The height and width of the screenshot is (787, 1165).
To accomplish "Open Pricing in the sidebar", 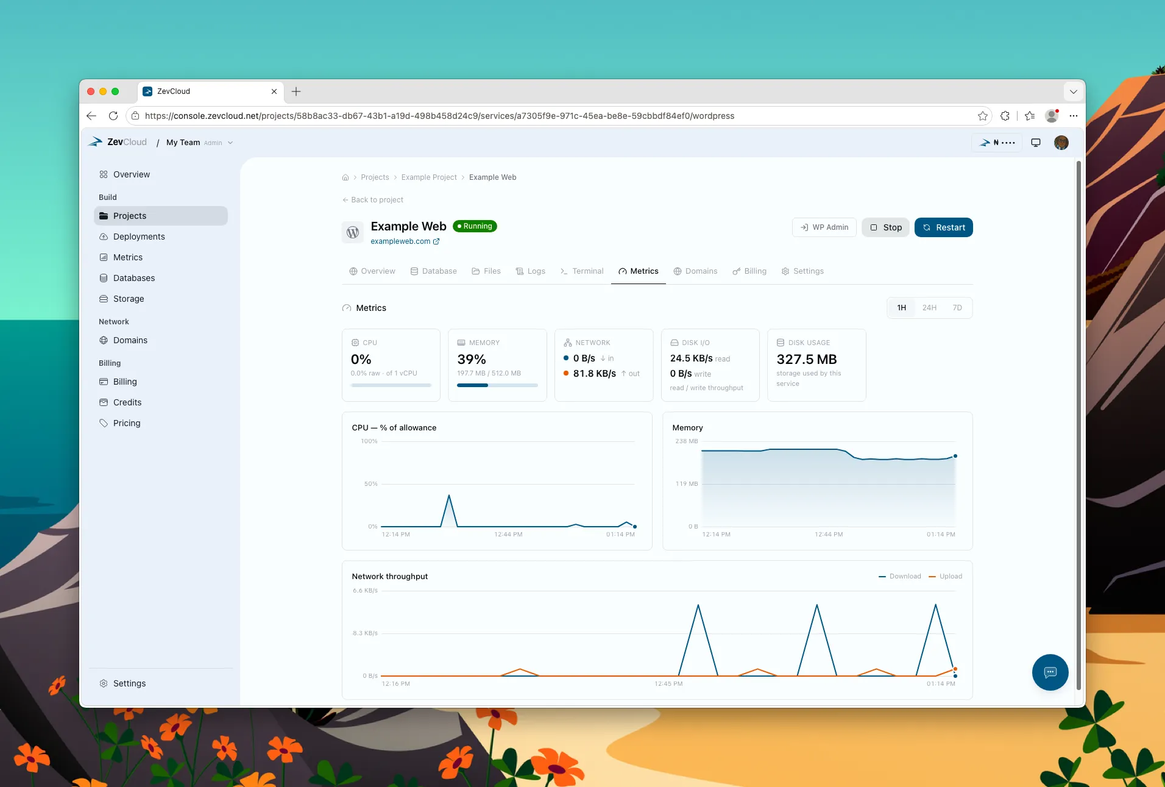I will click(x=161, y=423).
